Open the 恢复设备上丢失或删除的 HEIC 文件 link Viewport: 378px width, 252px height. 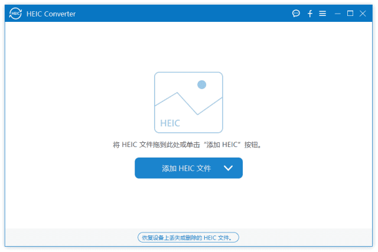tap(188, 237)
